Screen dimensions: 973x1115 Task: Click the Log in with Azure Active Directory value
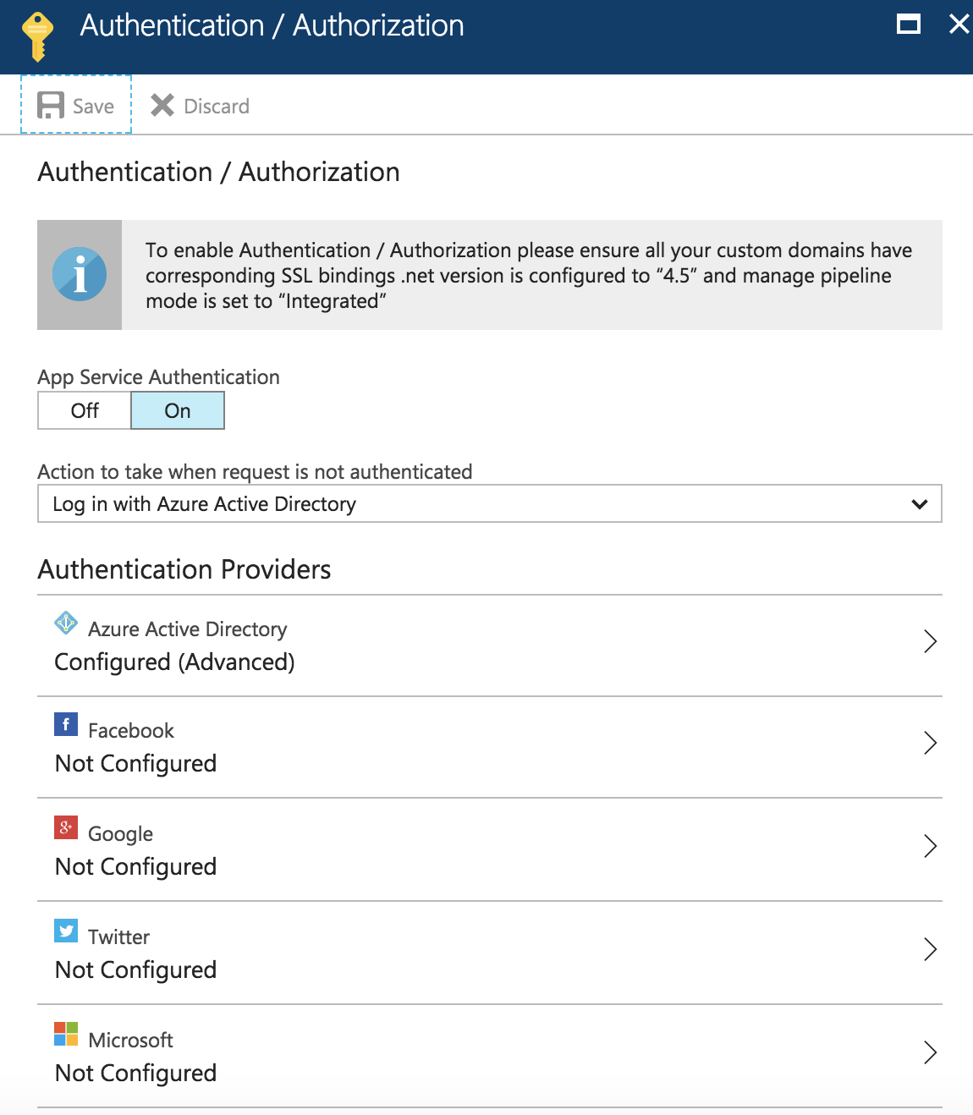point(204,504)
